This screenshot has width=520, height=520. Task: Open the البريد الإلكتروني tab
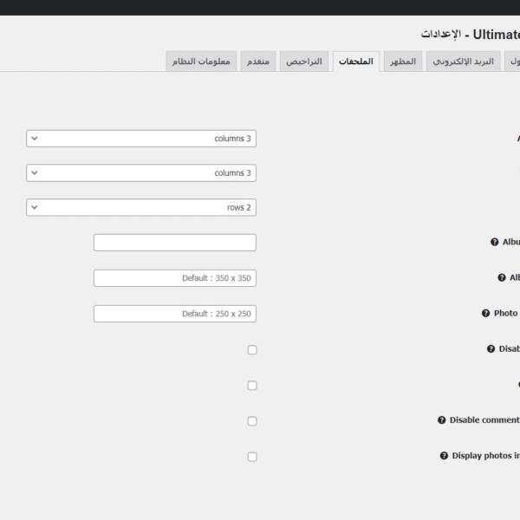463,62
